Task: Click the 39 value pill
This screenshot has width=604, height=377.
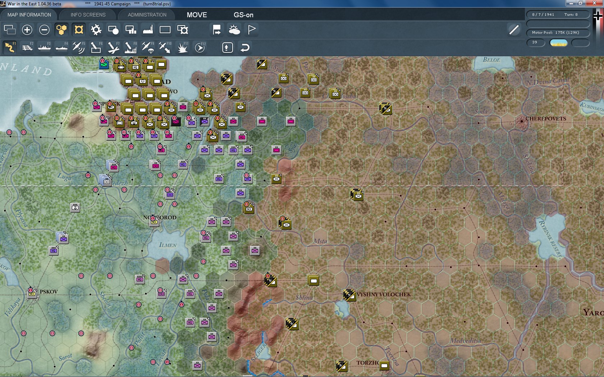Action: 536,42
